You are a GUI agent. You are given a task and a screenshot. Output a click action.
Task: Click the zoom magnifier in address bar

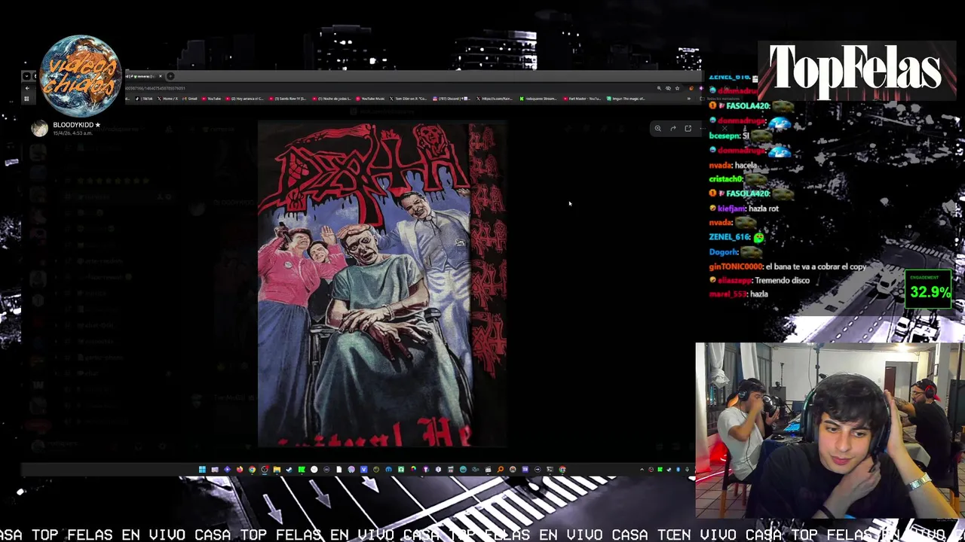click(659, 88)
